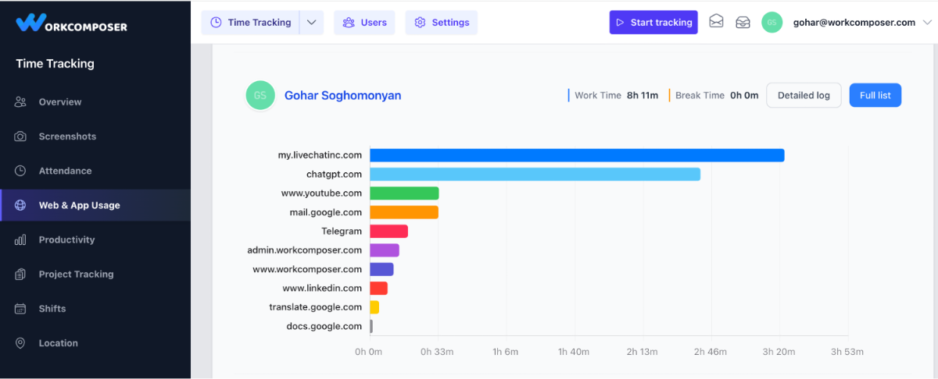Click the mail.google.com chart label
This screenshot has width=938, height=379.
click(x=326, y=212)
